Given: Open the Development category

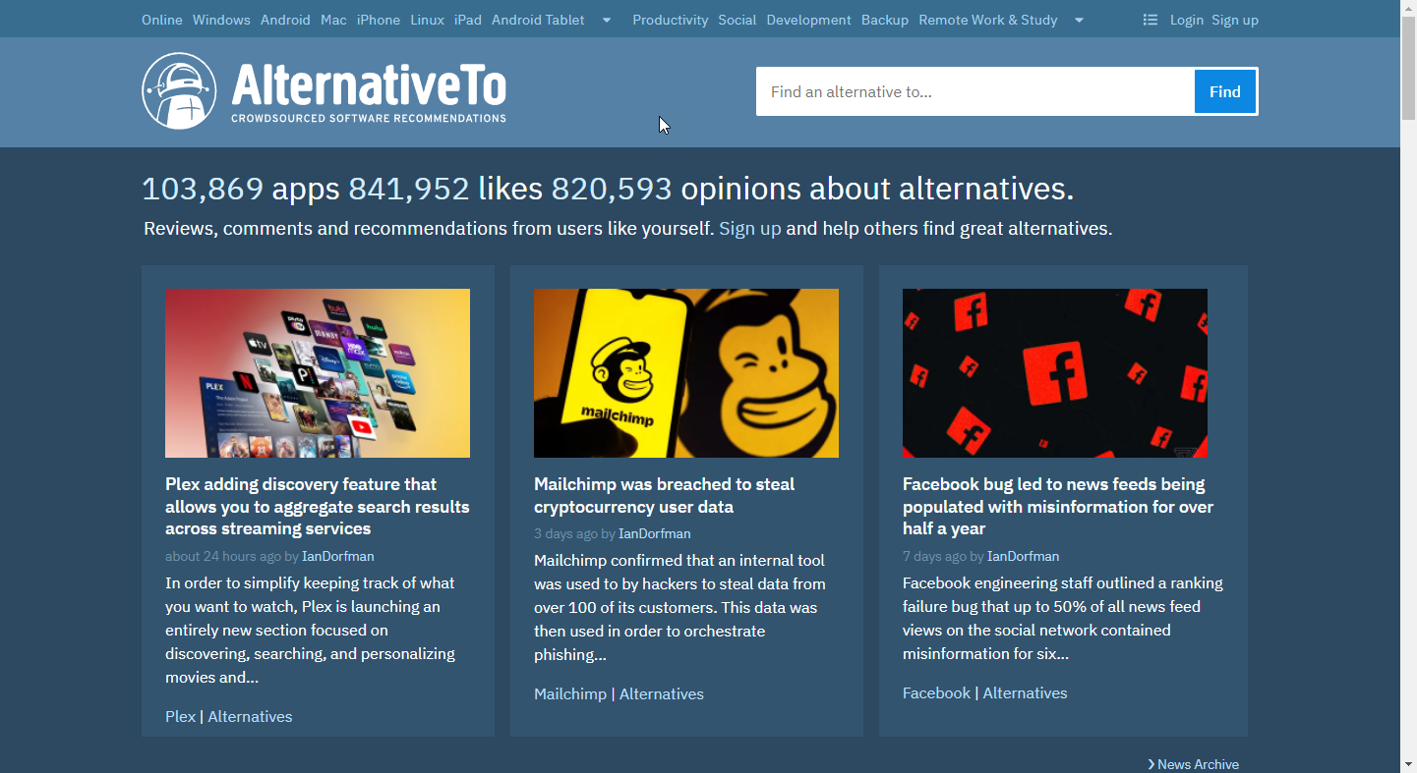Looking at the screenshot, I should (x=809, y=20).
